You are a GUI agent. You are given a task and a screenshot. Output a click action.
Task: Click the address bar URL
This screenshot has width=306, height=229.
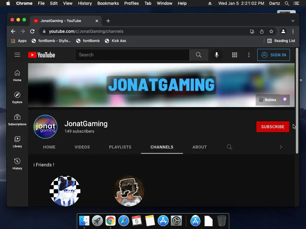pos(86,31)
